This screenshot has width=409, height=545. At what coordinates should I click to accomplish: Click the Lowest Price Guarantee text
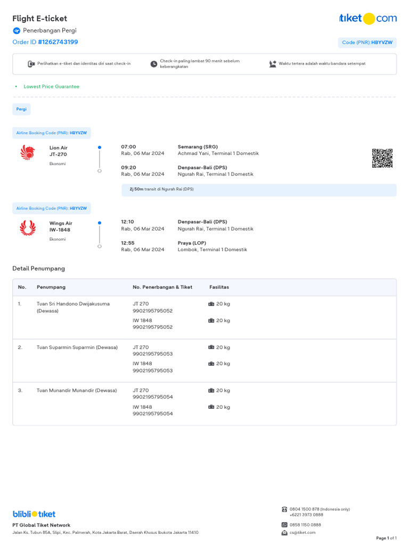point(51,86)
